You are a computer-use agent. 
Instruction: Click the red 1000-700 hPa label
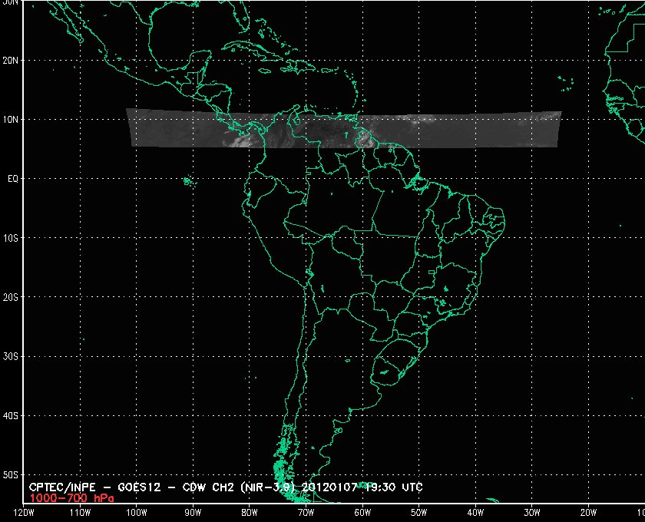72,498
